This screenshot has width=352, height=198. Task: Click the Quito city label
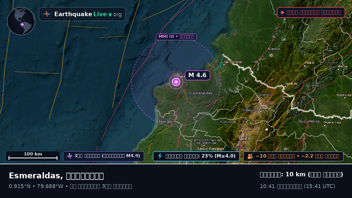click(245, 138)
